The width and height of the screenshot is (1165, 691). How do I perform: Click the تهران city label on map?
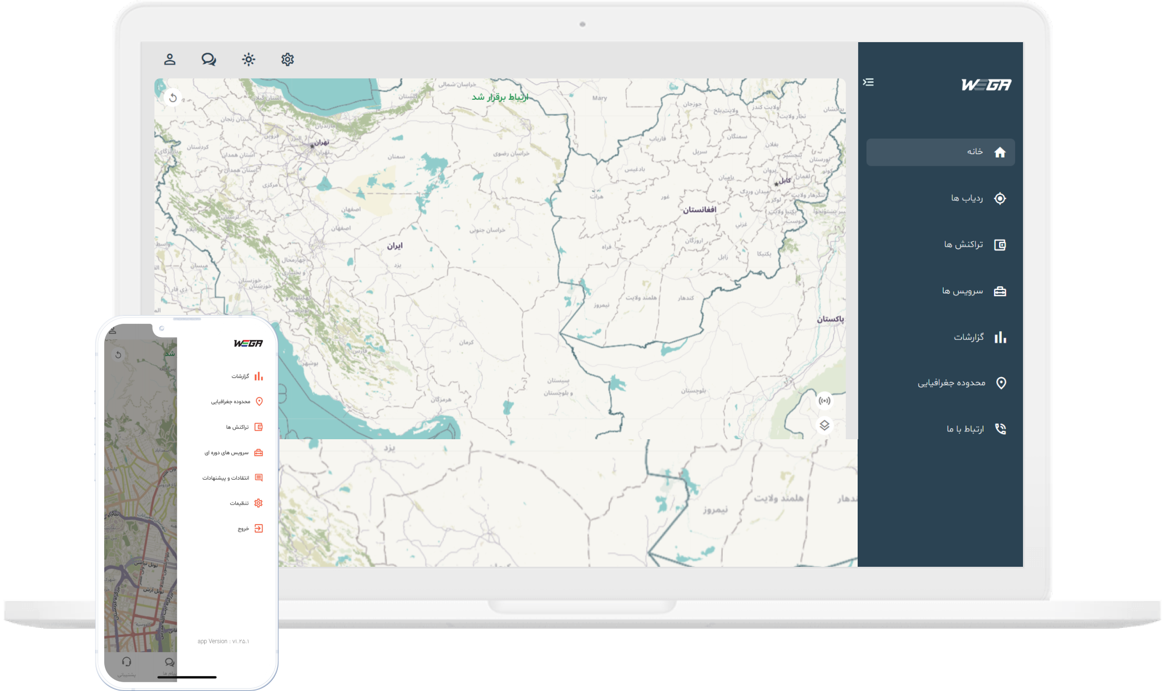point(322,143)
